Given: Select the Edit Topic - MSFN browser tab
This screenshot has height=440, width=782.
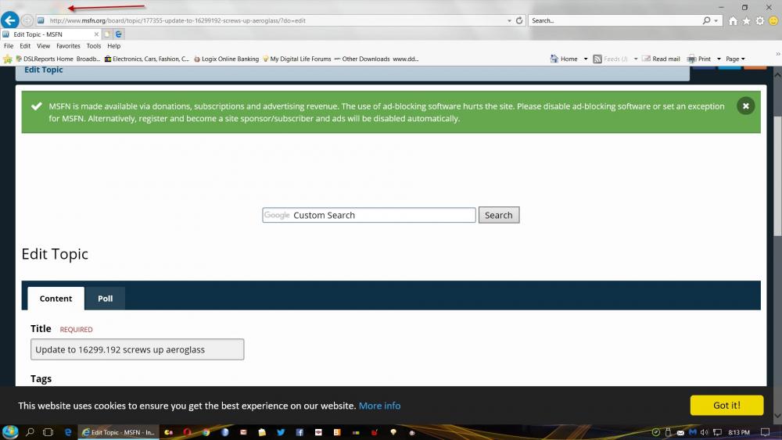Looking at the screenshot, I should 50,34.
